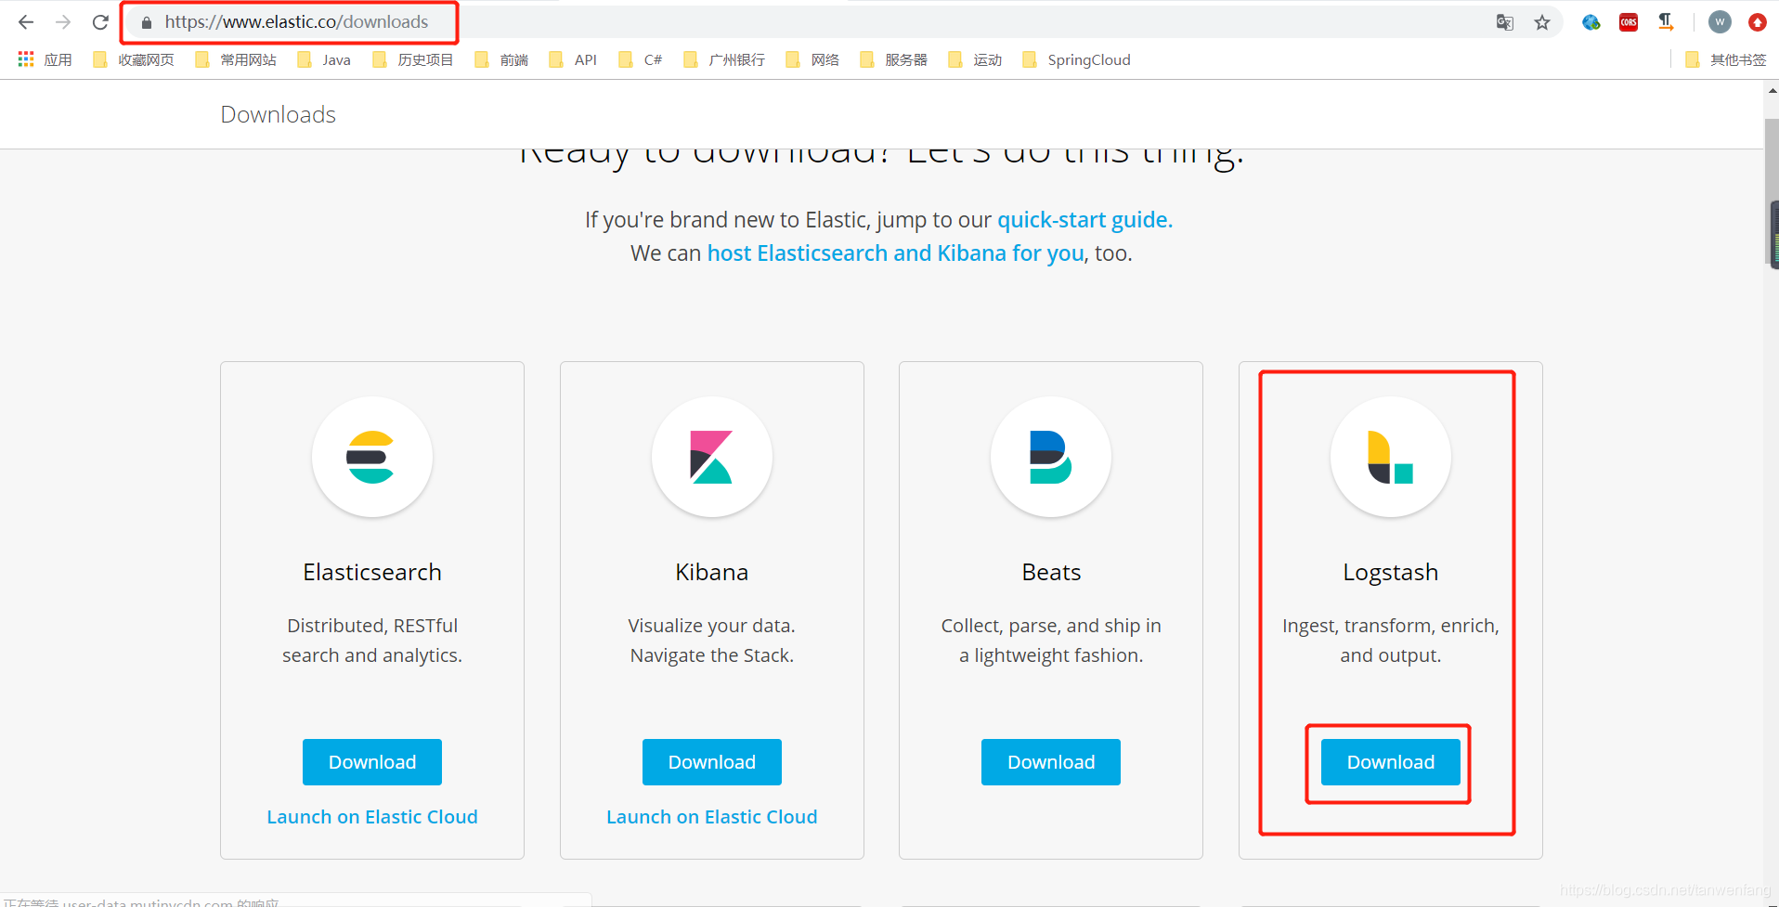This screenshot has width=1779, height=907.
Task: Open the quick-start guide link
Action: [x=1084, y=220]
